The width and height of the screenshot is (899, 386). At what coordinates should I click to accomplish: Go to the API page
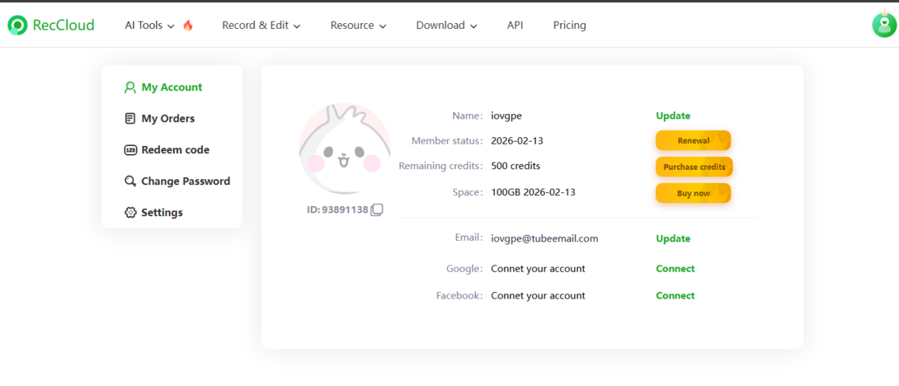515,26
